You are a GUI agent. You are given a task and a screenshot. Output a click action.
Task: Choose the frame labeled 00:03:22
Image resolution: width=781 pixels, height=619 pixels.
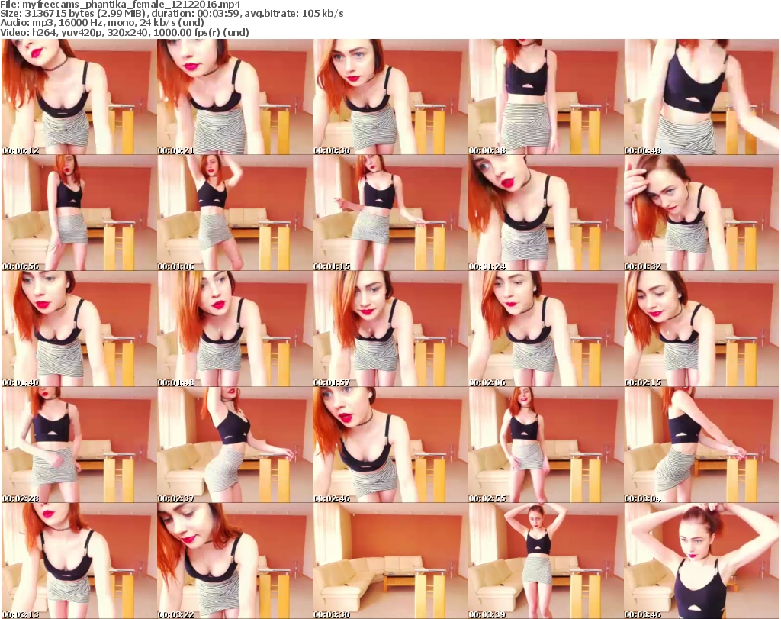235,561
